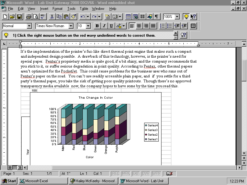This screenshot has height=185, width=247.
Task: Toggle Italic formatting button
Action: (104, 26)
